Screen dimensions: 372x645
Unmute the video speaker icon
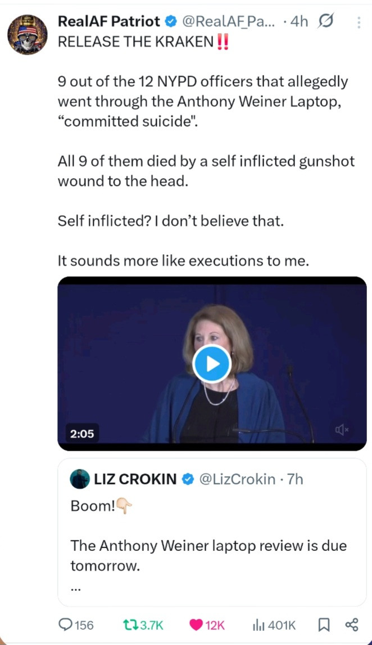pos(342,430)
